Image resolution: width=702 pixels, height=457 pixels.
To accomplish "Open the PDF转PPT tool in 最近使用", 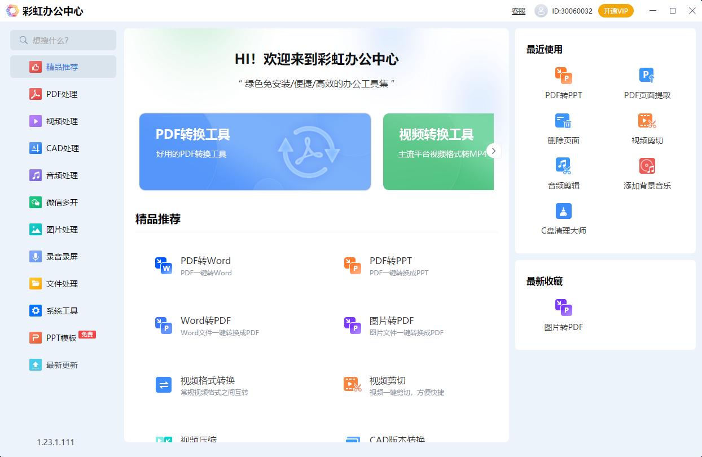I will coord(562,82).
